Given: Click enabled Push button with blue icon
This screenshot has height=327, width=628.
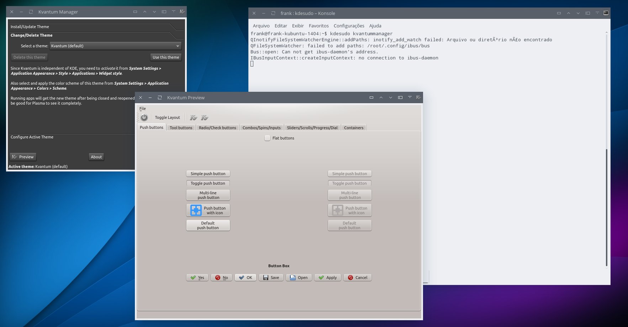Looking at the screenshot, I should pyautogui.click(x=208, y=210).
